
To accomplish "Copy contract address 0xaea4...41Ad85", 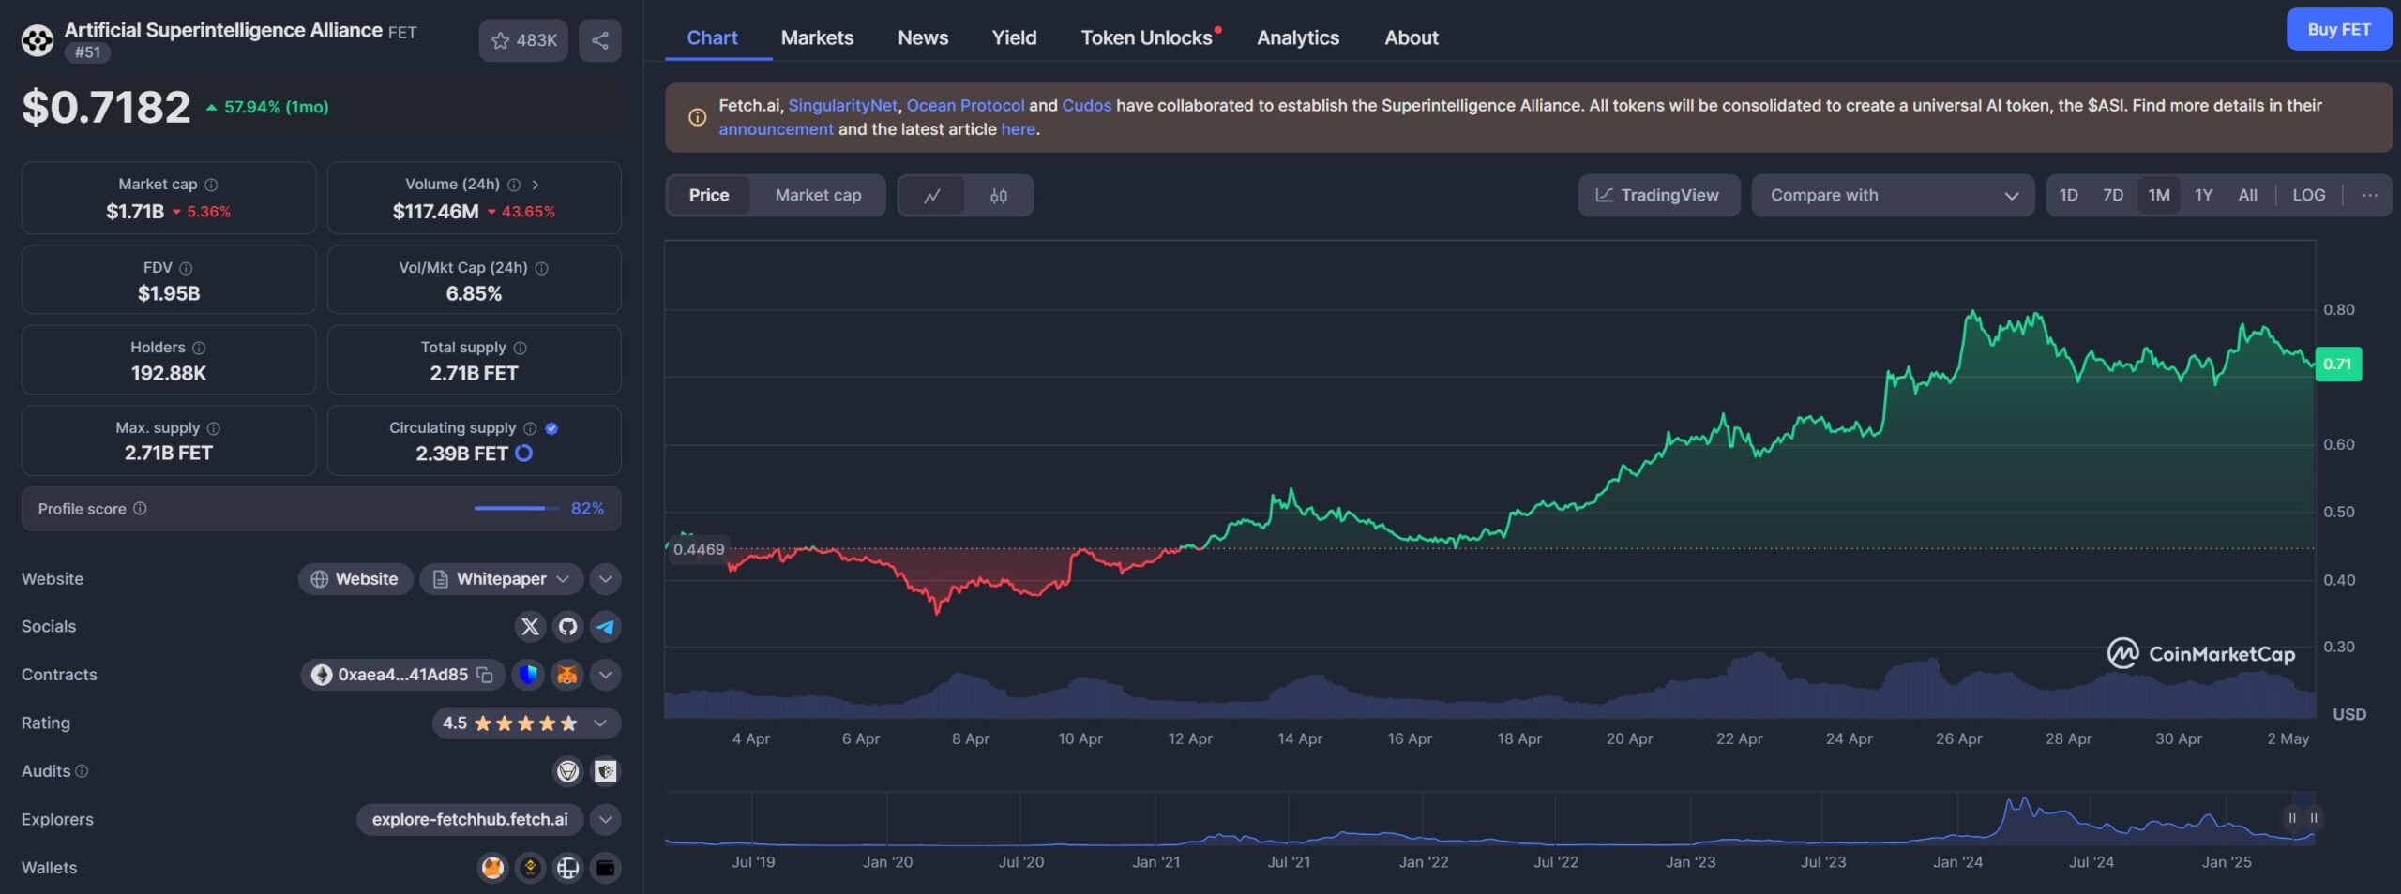I will tap(485, 675).
